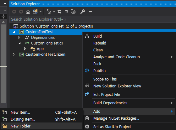Click the Build icon in context menu

[x=87, y=36]
